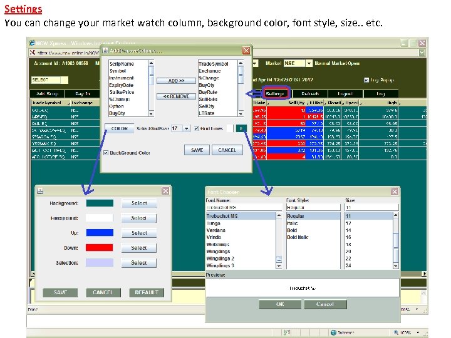The image size is (451, 338).
Task: Click Cancel in the Font Chooser
Action: [x=325, y=304]
